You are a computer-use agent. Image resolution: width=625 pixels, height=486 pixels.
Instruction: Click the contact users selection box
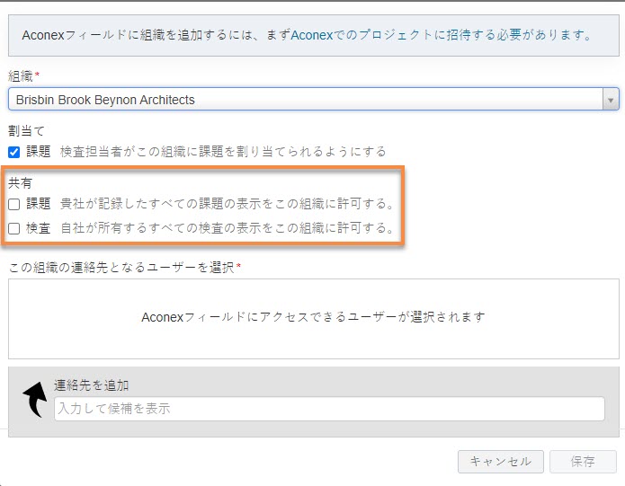click(x=313, y=319)
